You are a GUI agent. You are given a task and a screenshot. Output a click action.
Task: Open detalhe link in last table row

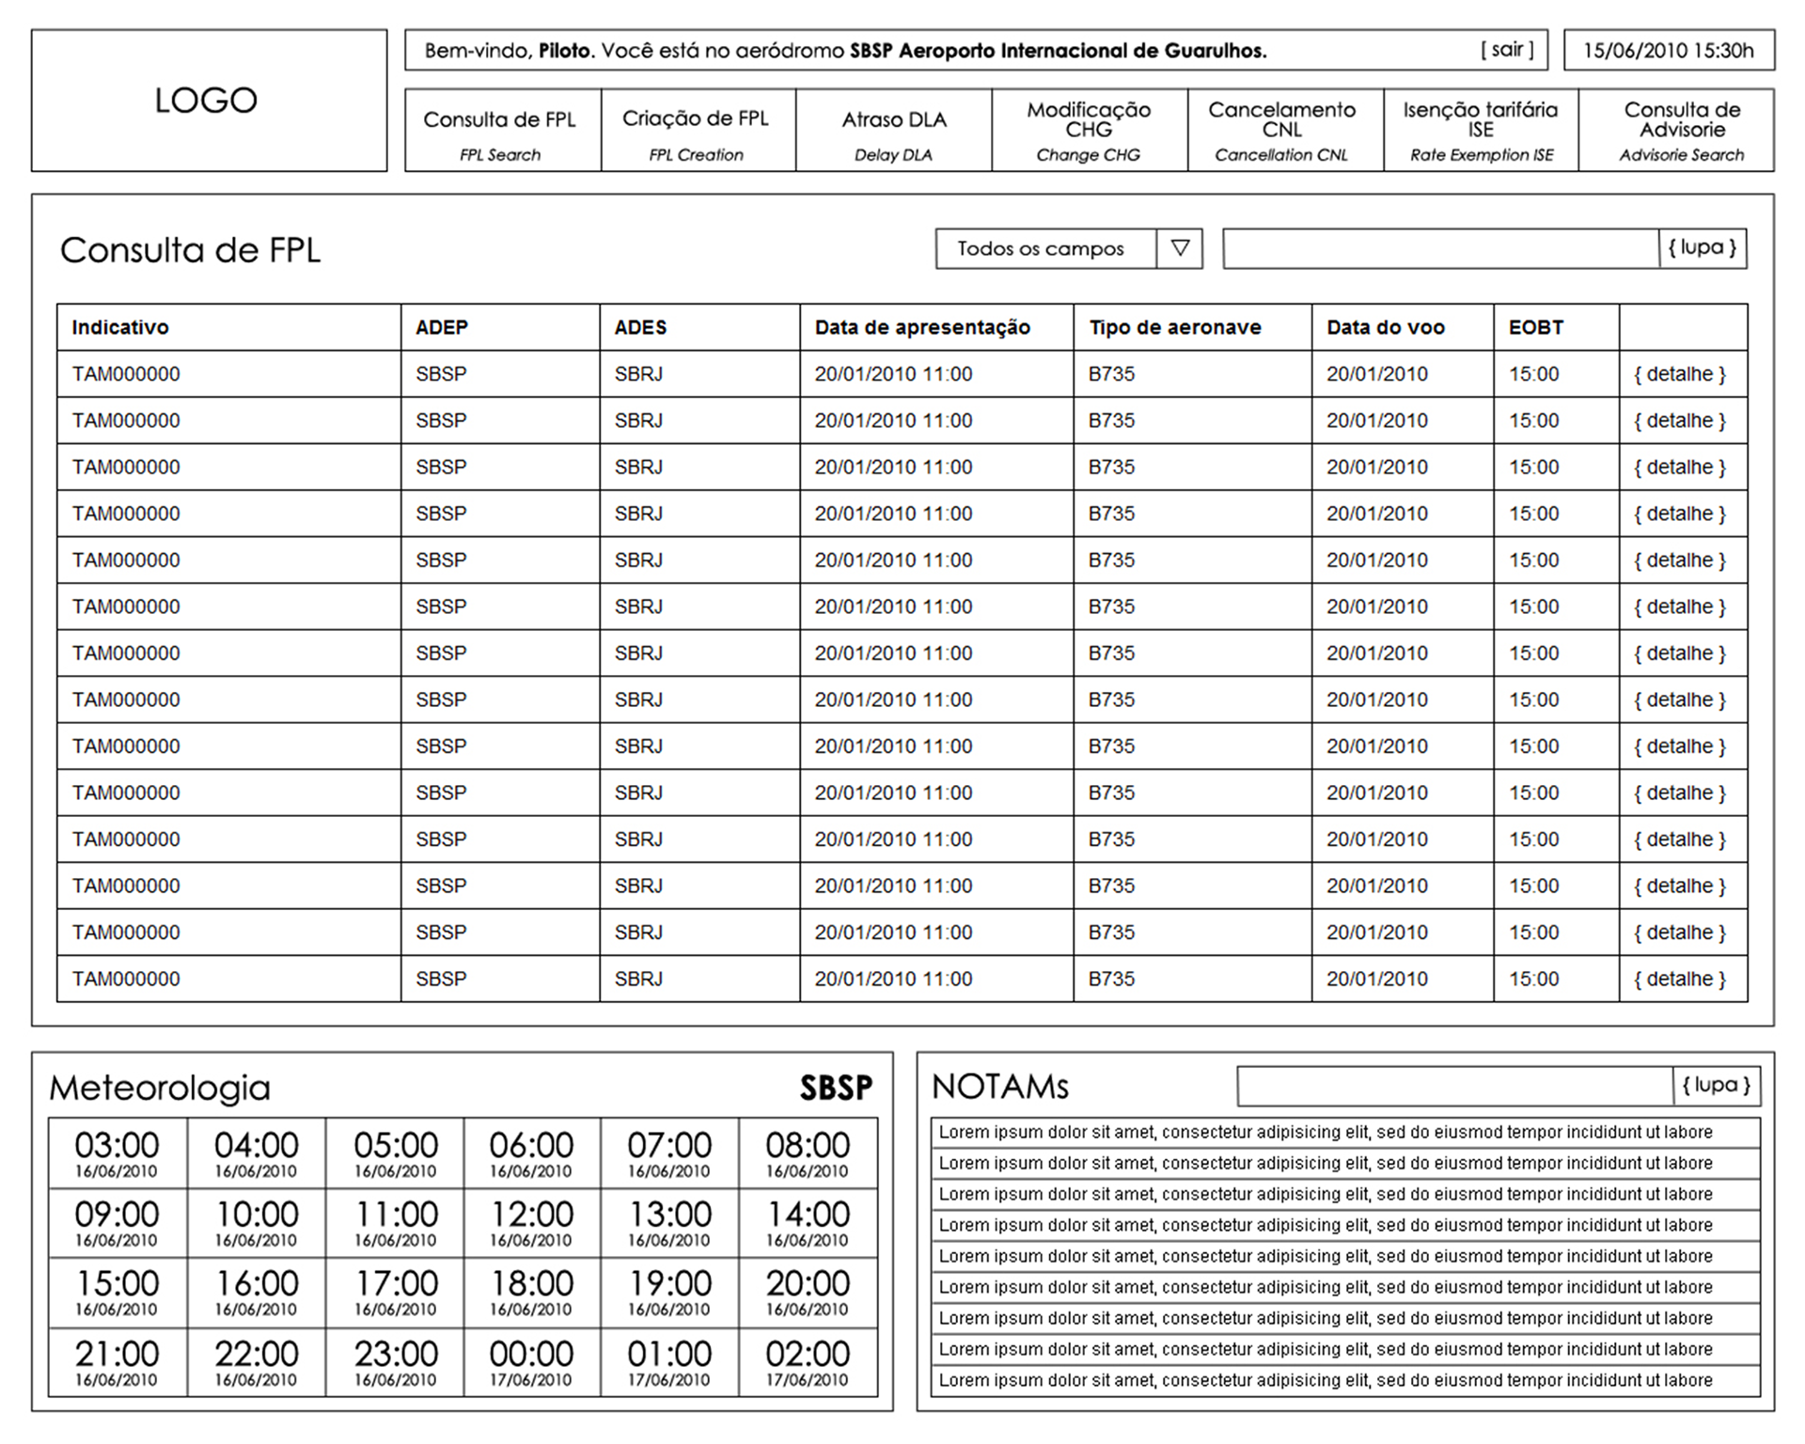(x=1680, y=979)
